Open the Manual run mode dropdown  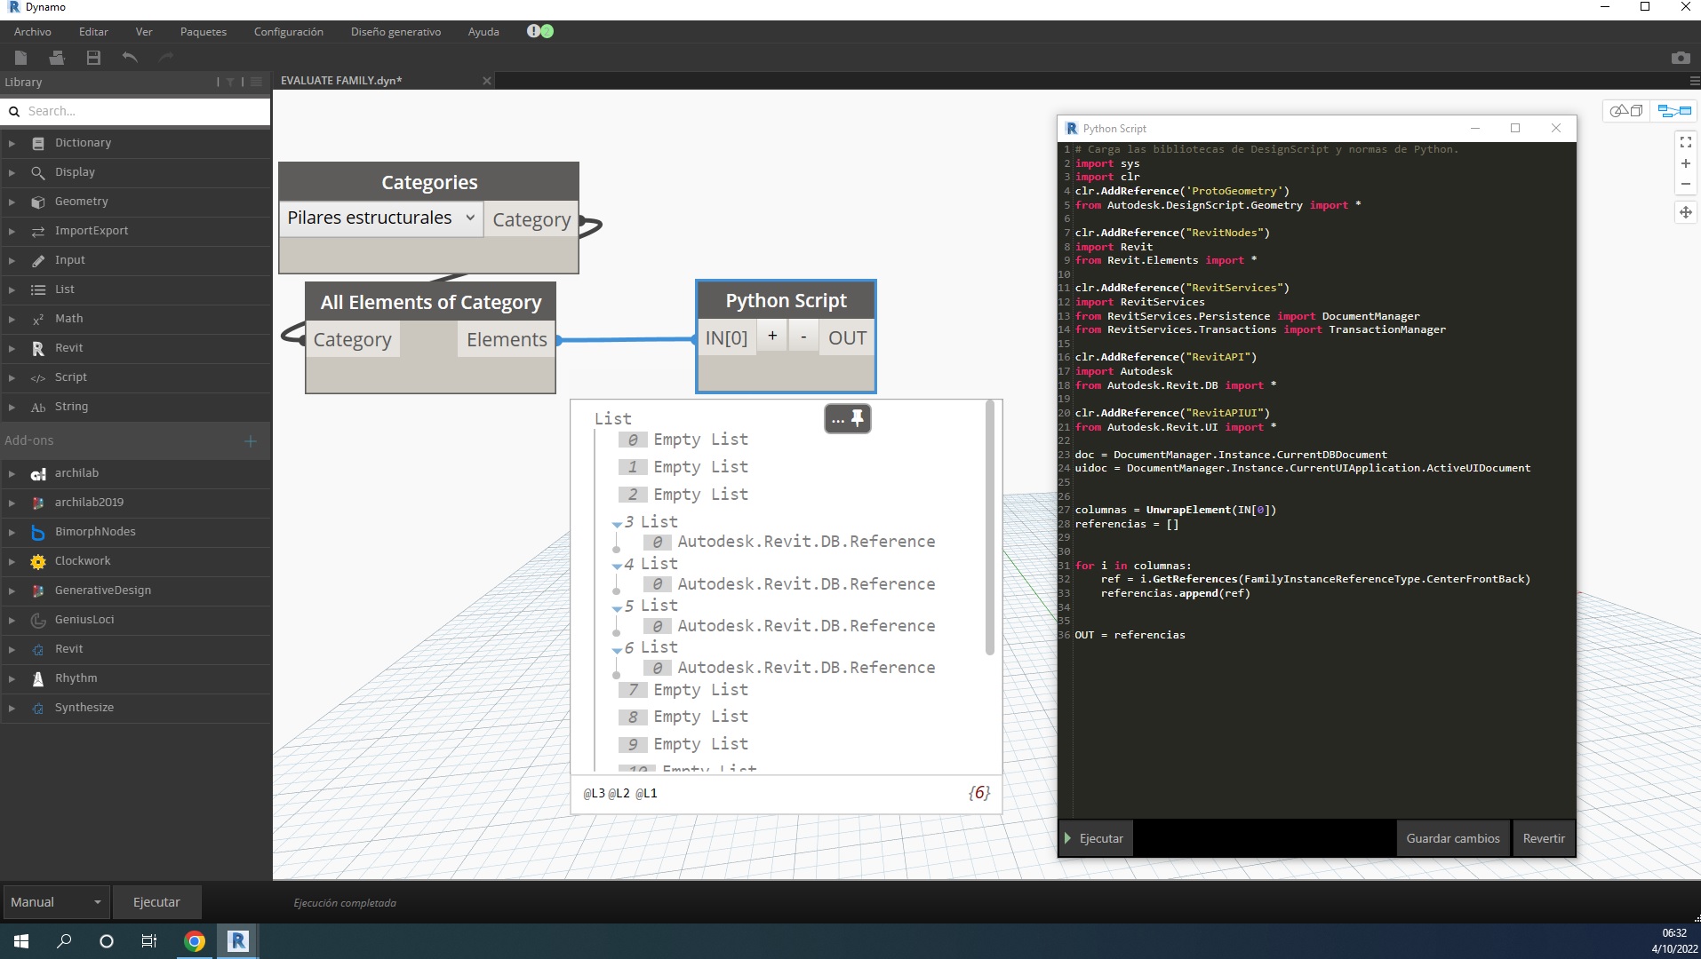pos(55,902)
